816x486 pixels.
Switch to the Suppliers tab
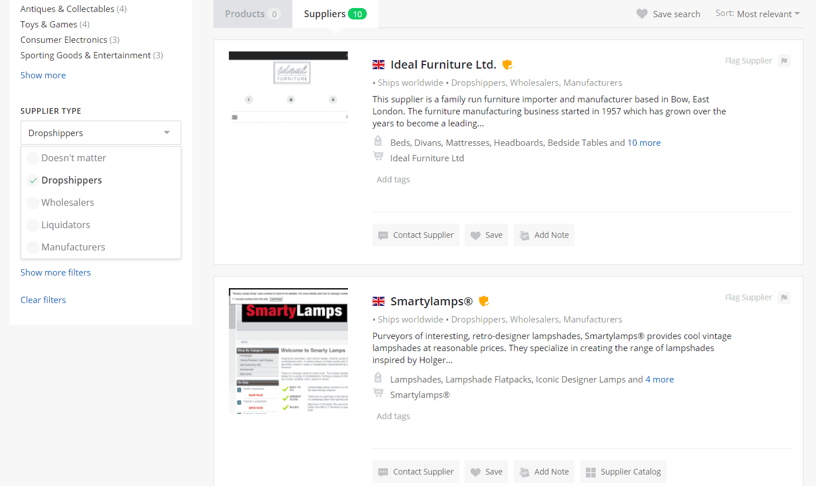coord(335,14)
